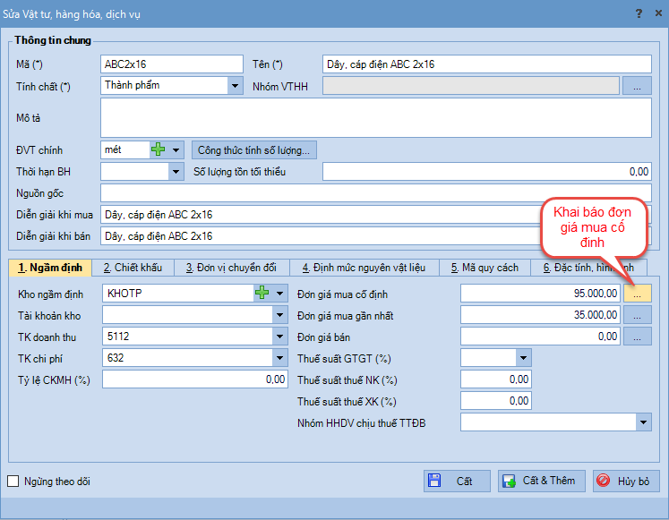Click the Thuế suất thuế NK (%) field
The width and height of the screenshot is (669, 520).
click(x=496, y=379)
